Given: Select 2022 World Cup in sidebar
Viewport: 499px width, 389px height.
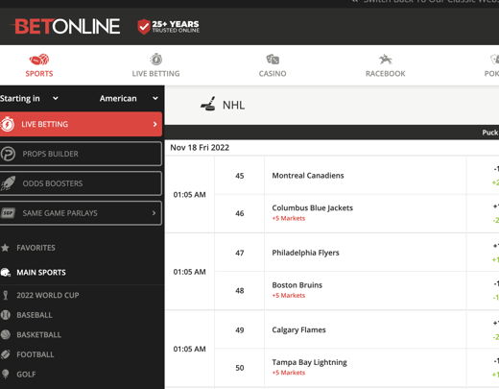Looking at the screenshot, I should (48, 295).
